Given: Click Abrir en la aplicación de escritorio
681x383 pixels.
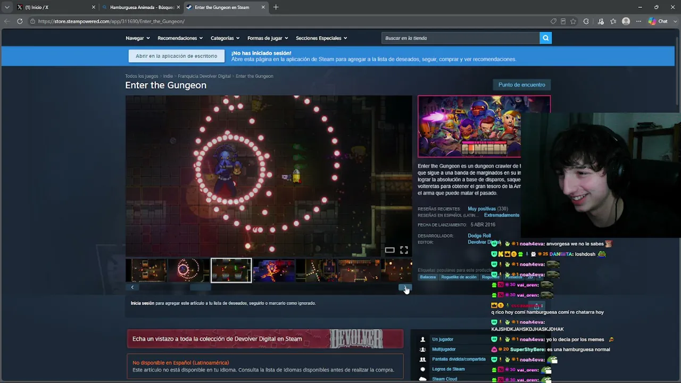Looking at the screenshot, I should [x=176, y=56].
